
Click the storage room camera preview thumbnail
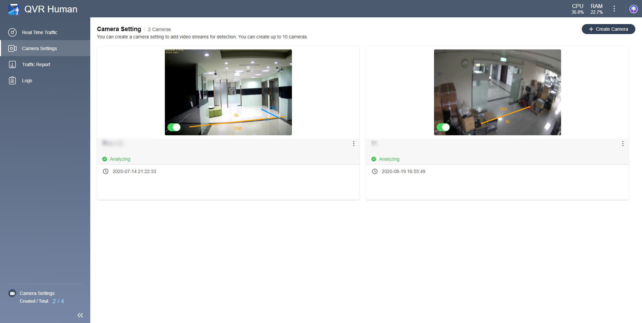(x=497, y=87)
